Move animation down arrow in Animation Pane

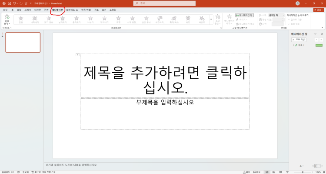pos(321,39)
